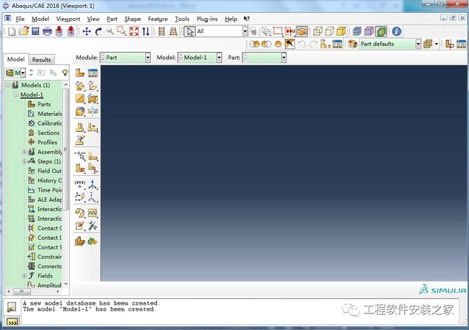469x330 pixels.
Task: Click the Create Shell Extrude tool
Action: [x=93, y=86]
